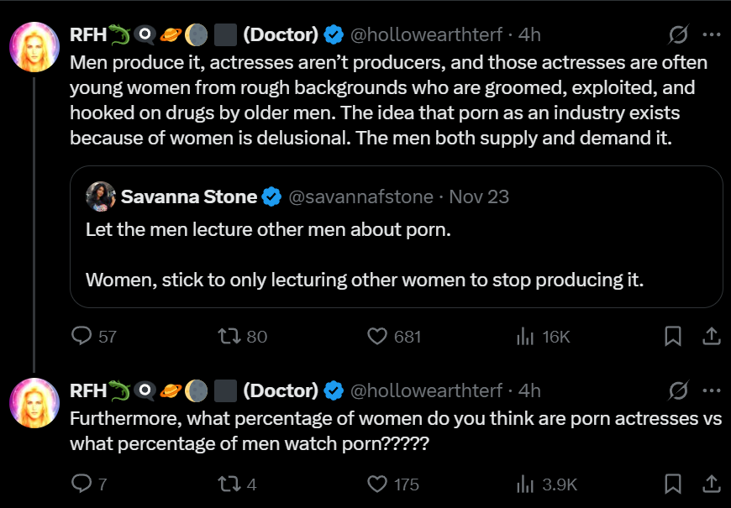
Task: Repost the tweet with 80 reposts
Action: pyautogui.click(x=229, y=337)
